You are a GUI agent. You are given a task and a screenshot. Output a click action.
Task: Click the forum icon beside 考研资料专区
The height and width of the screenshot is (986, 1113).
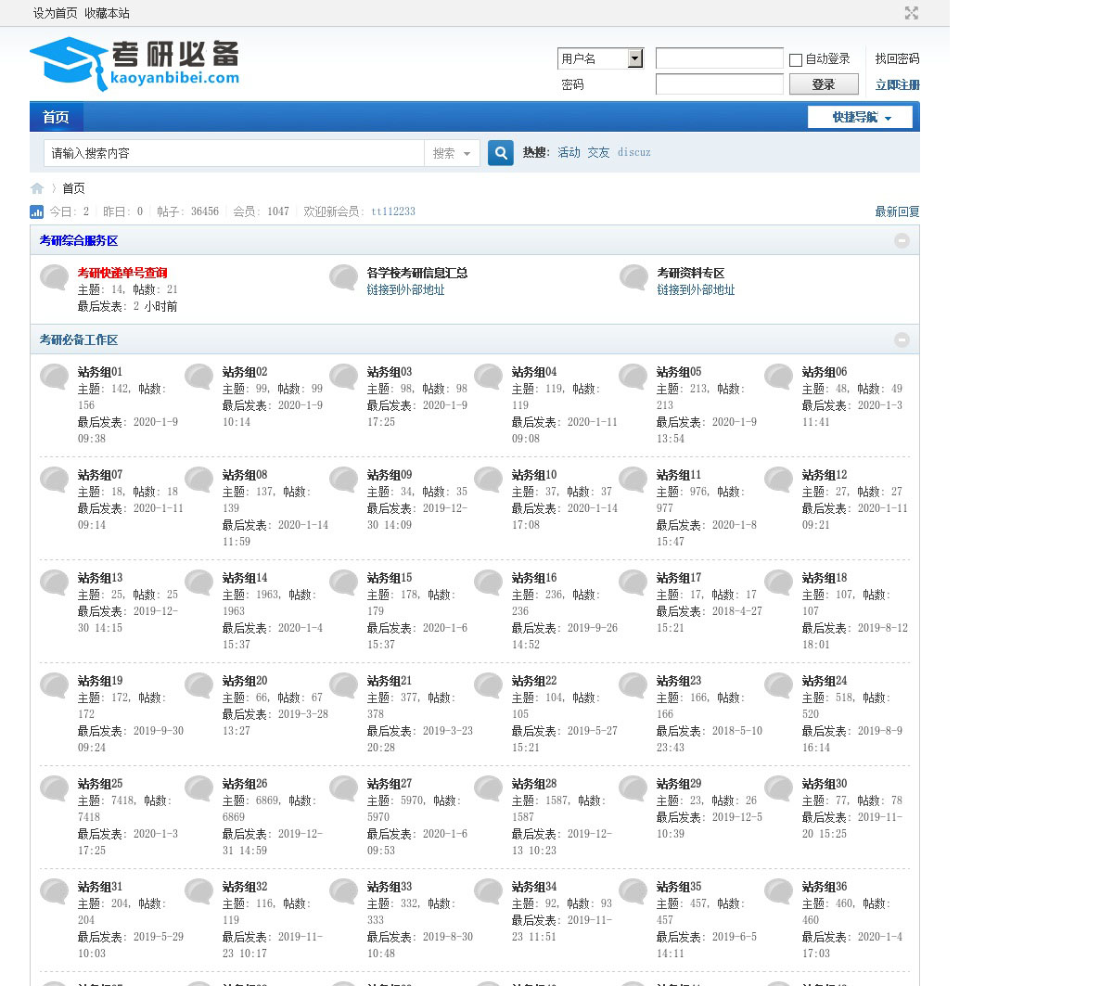[x=633, y=277]
